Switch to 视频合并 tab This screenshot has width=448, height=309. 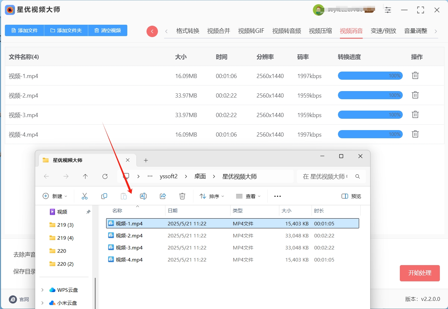[x=218, y=31]
